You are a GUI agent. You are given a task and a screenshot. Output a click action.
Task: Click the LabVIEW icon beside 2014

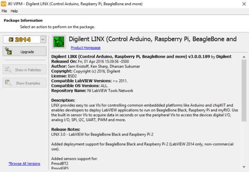(x=11, y=39)
